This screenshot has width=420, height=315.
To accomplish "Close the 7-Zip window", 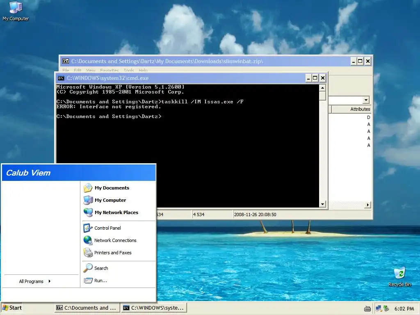I will pos(368,62).
